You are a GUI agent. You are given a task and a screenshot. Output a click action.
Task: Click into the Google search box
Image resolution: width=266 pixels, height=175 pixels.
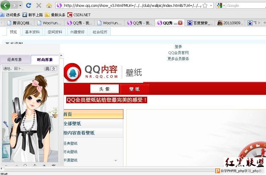(x=246, y=6)
